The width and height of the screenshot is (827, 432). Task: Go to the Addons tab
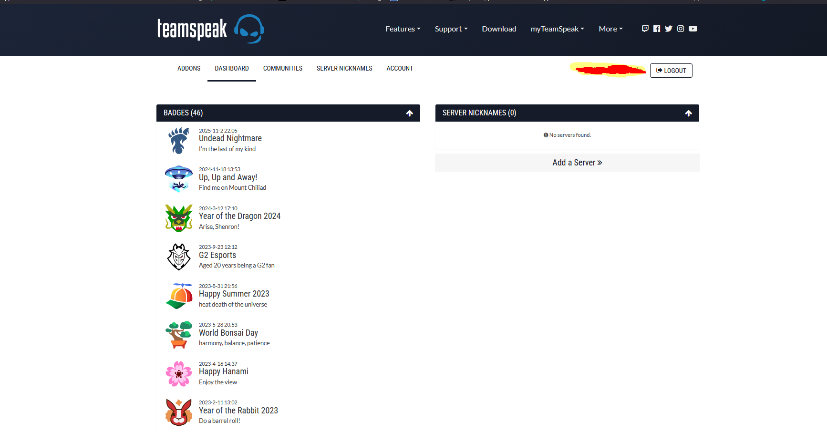pos(189,69)
